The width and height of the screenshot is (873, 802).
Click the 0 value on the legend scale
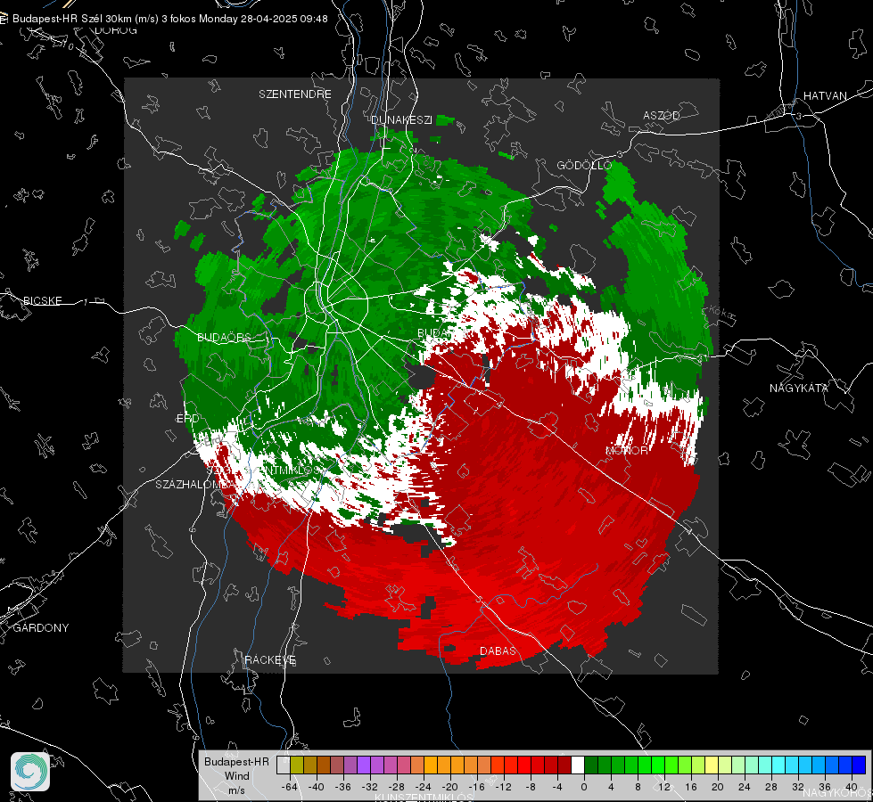click(x=583, y=787)
